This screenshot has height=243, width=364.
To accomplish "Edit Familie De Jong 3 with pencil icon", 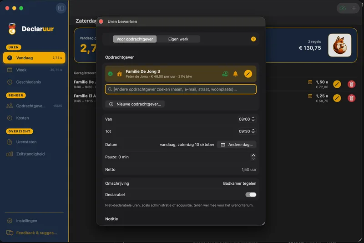I will click(248, 74).
